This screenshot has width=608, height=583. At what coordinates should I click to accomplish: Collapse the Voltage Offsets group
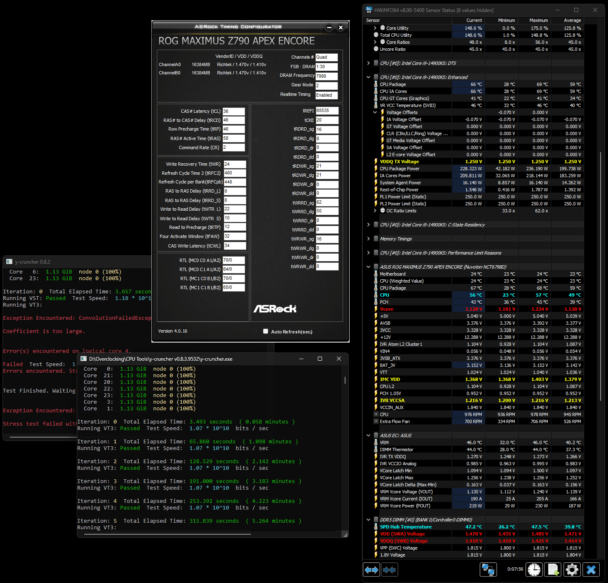[x=375, y=112]
